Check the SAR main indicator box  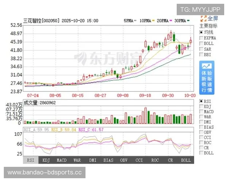click(x=201, y=49)
